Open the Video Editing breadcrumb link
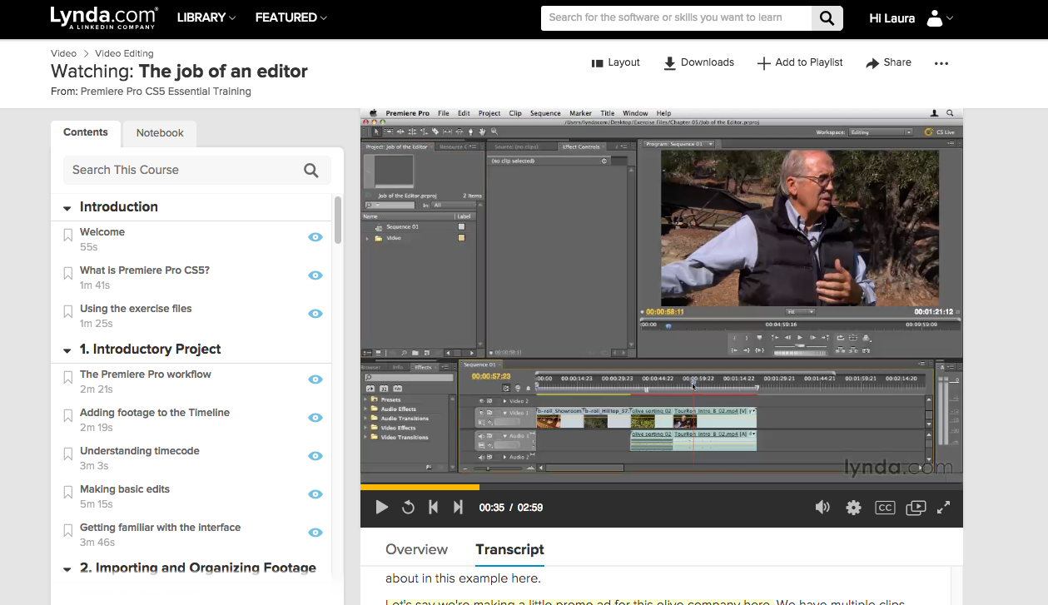1048x605 pixels. (124, 52)
